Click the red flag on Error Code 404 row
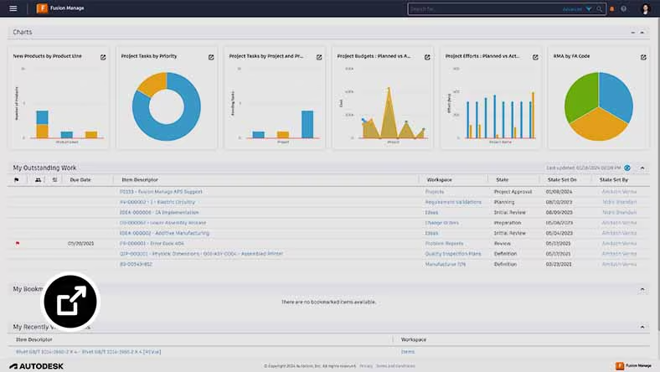 [18, 244]
